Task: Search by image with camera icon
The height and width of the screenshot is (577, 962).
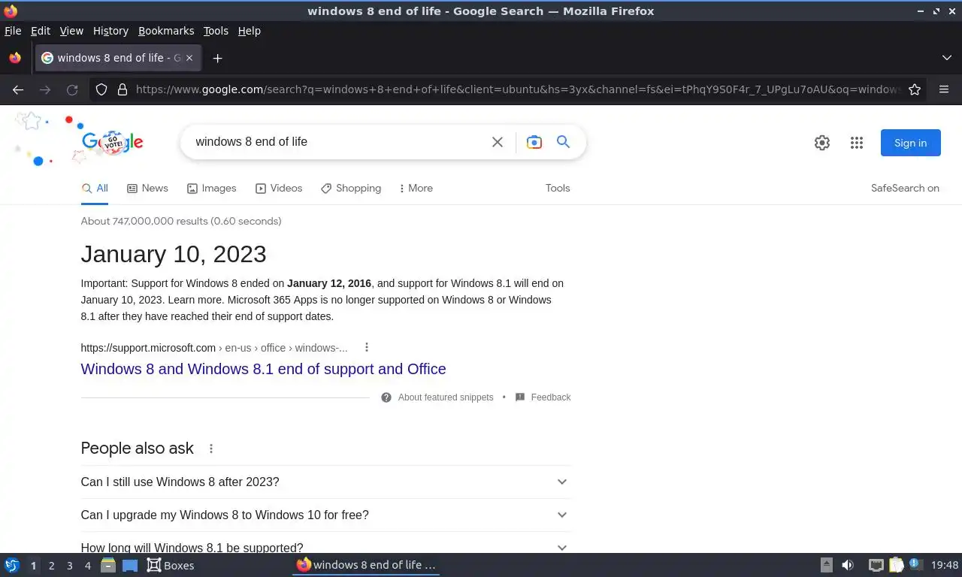Action: 534,142
